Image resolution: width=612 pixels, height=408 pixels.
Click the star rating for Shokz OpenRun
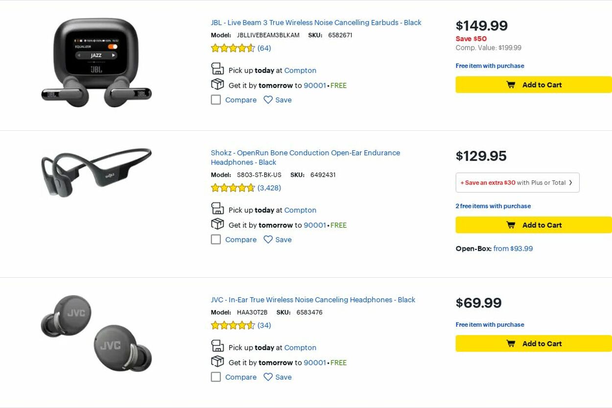[x=233, y=188]
